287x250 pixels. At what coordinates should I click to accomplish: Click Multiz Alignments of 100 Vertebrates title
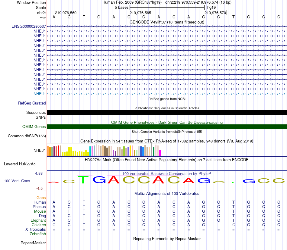(x=167, y=193)
